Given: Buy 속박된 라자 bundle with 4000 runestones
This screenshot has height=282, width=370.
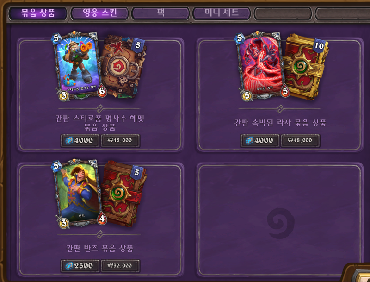Looking at the screenshot, I should pyautogui.click(x=260, y=141).
